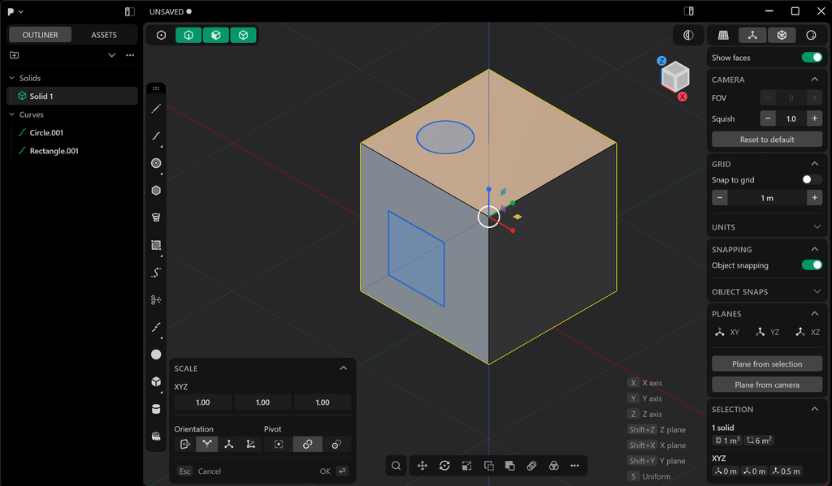Open the search magnifier in the bottom toolbar

point(396,466)
